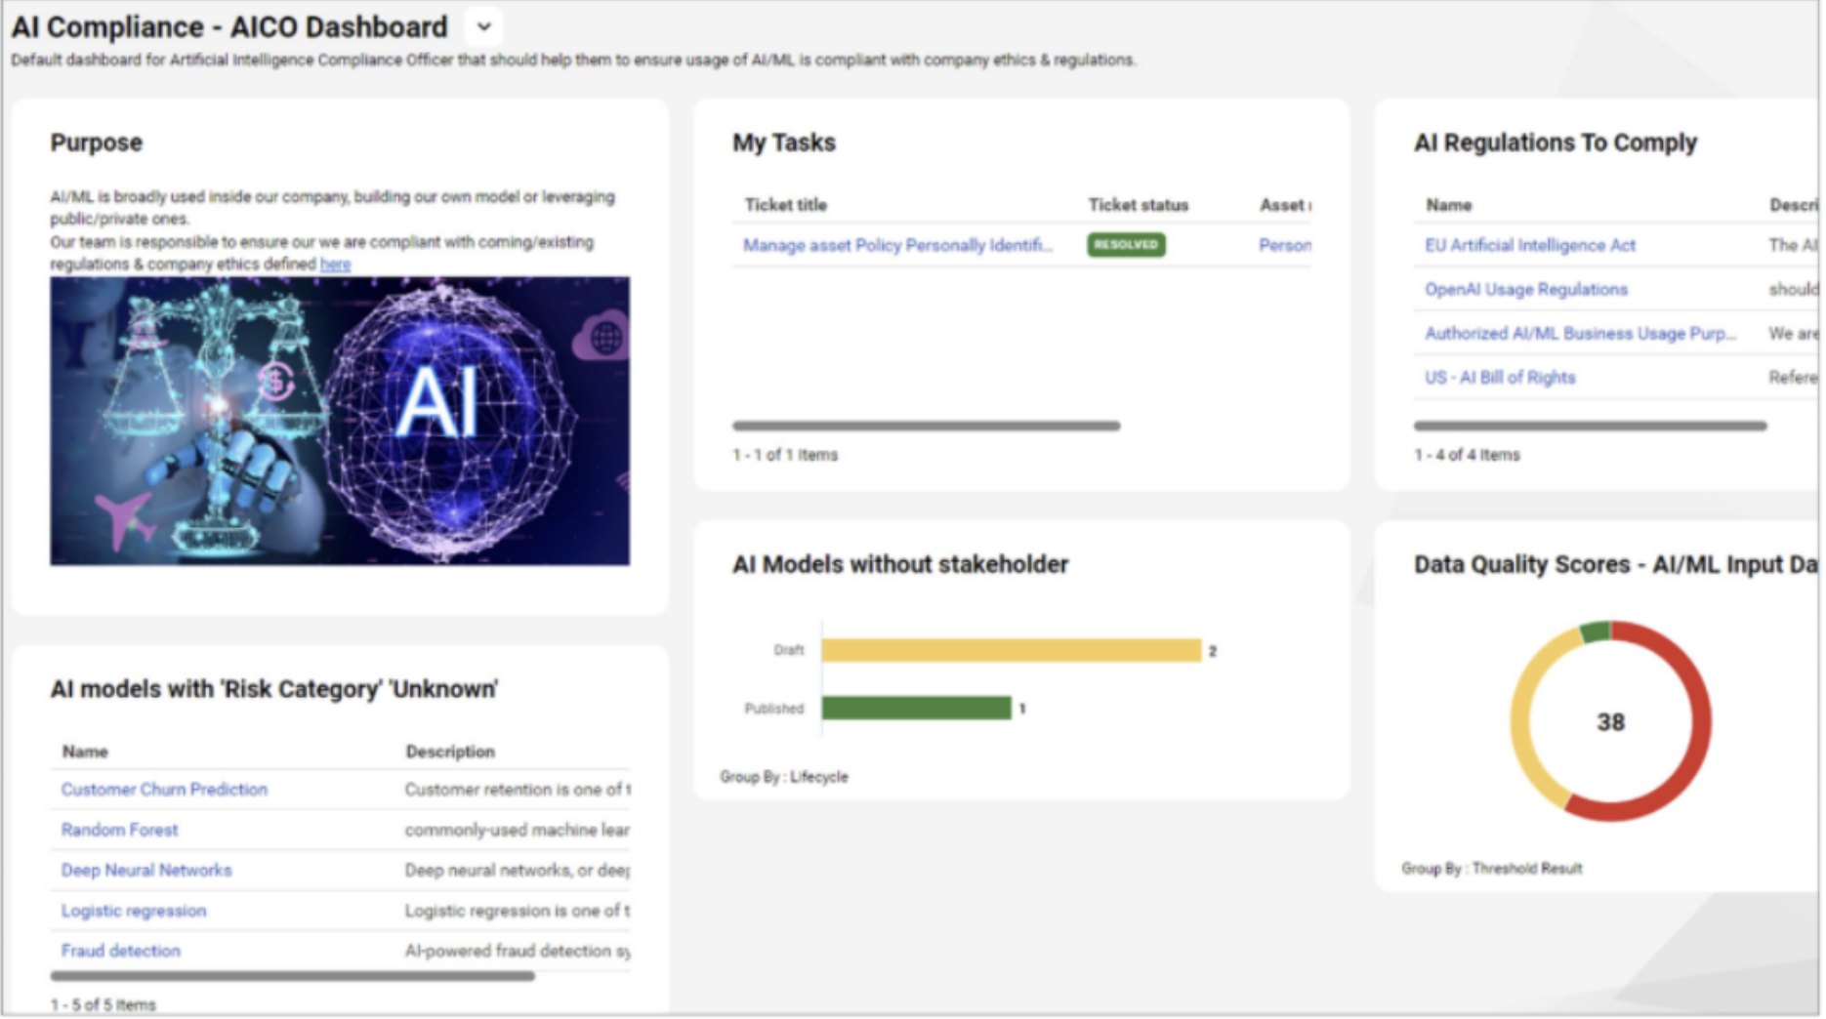The image size is (1826, 1019).
Task: Click 'Customer retention is one of t' description cell
Action: 518,790
